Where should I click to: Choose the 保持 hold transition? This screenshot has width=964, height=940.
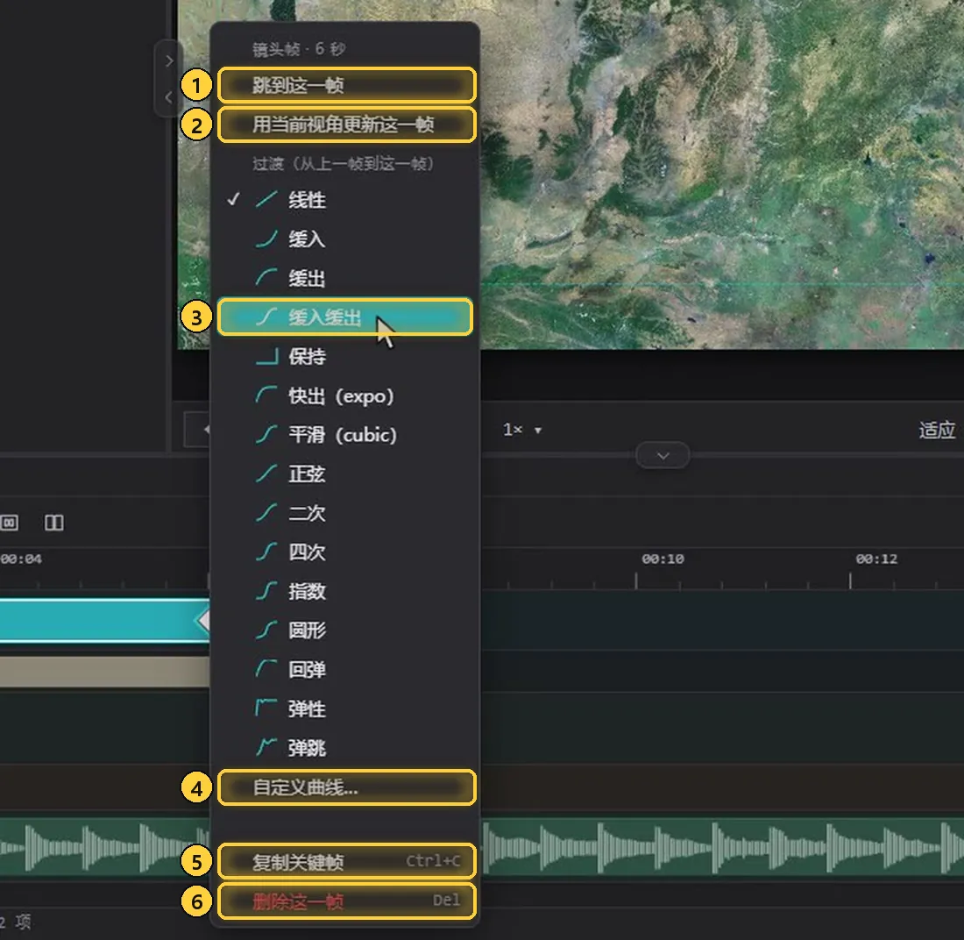[x=344, y=357]
